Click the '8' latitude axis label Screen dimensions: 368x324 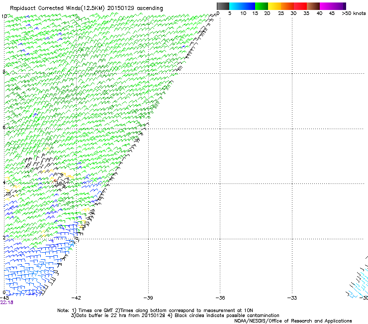(4, 72)
